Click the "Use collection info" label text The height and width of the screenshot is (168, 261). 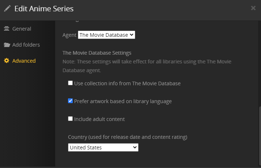tap(127, 83)
